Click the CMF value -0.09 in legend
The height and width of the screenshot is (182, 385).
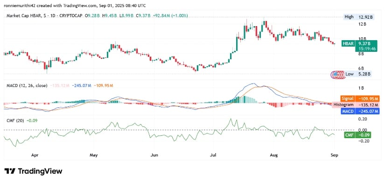pyautogui.click(x=32, y=120)
